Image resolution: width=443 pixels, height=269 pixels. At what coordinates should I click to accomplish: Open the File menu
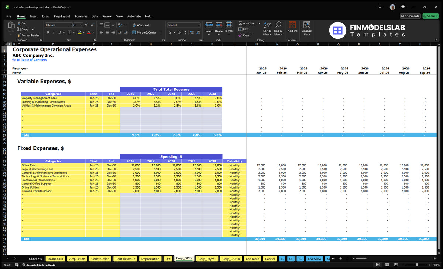(x=8, y=16)
